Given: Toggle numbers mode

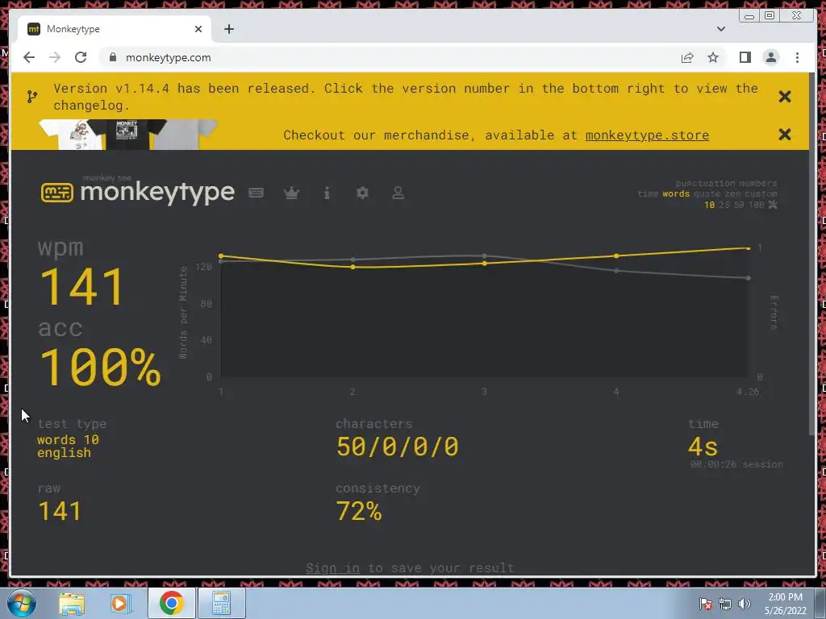Looking at the screenshot, I should point(758,183).
